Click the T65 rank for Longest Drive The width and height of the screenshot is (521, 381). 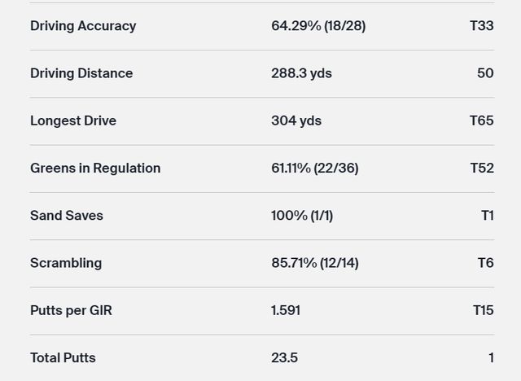click(482, 120)
